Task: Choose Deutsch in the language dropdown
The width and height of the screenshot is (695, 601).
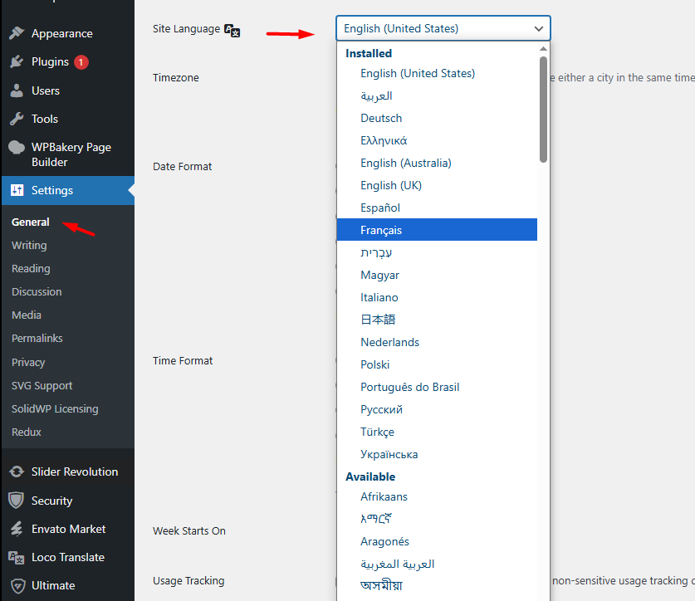Action: click(381, 118)
